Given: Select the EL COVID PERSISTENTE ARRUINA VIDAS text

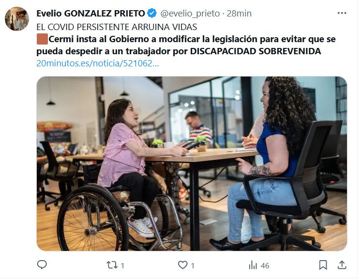Looking at the screenshot, I should 117,27.
